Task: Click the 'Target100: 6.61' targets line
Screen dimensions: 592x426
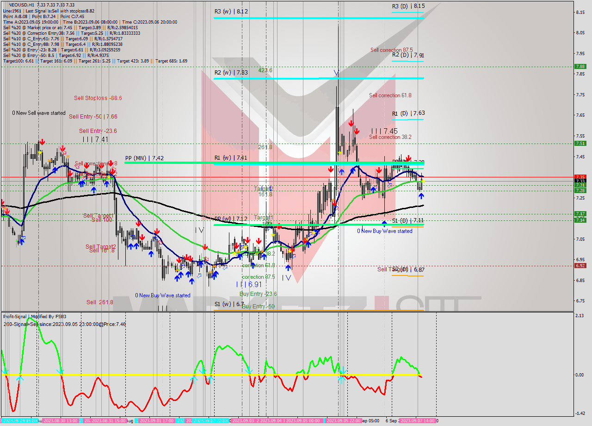Action: coord(95,61)
